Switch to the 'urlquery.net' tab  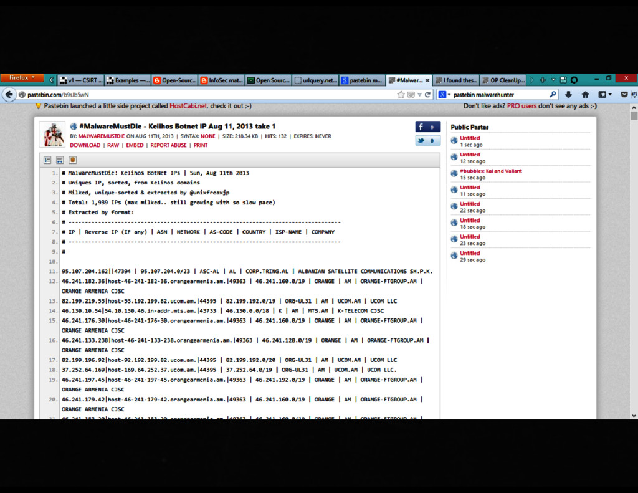tap(315, 80)
